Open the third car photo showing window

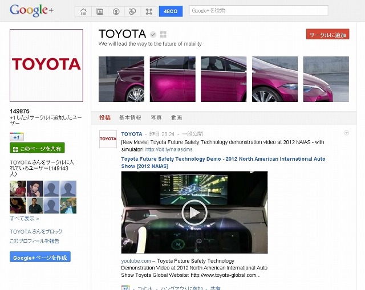click(x=224, y=79)
